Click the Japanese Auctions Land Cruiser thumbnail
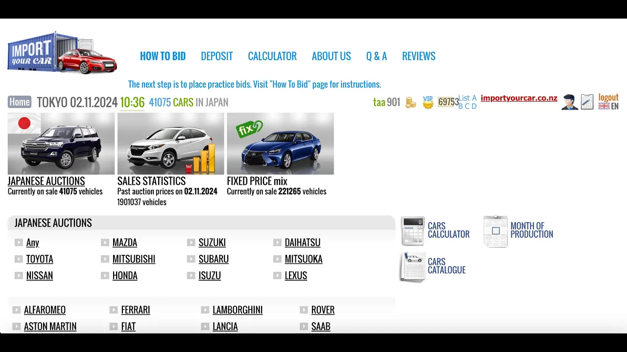This screenshot has height=352, width=627. click(x=61, y=144)
